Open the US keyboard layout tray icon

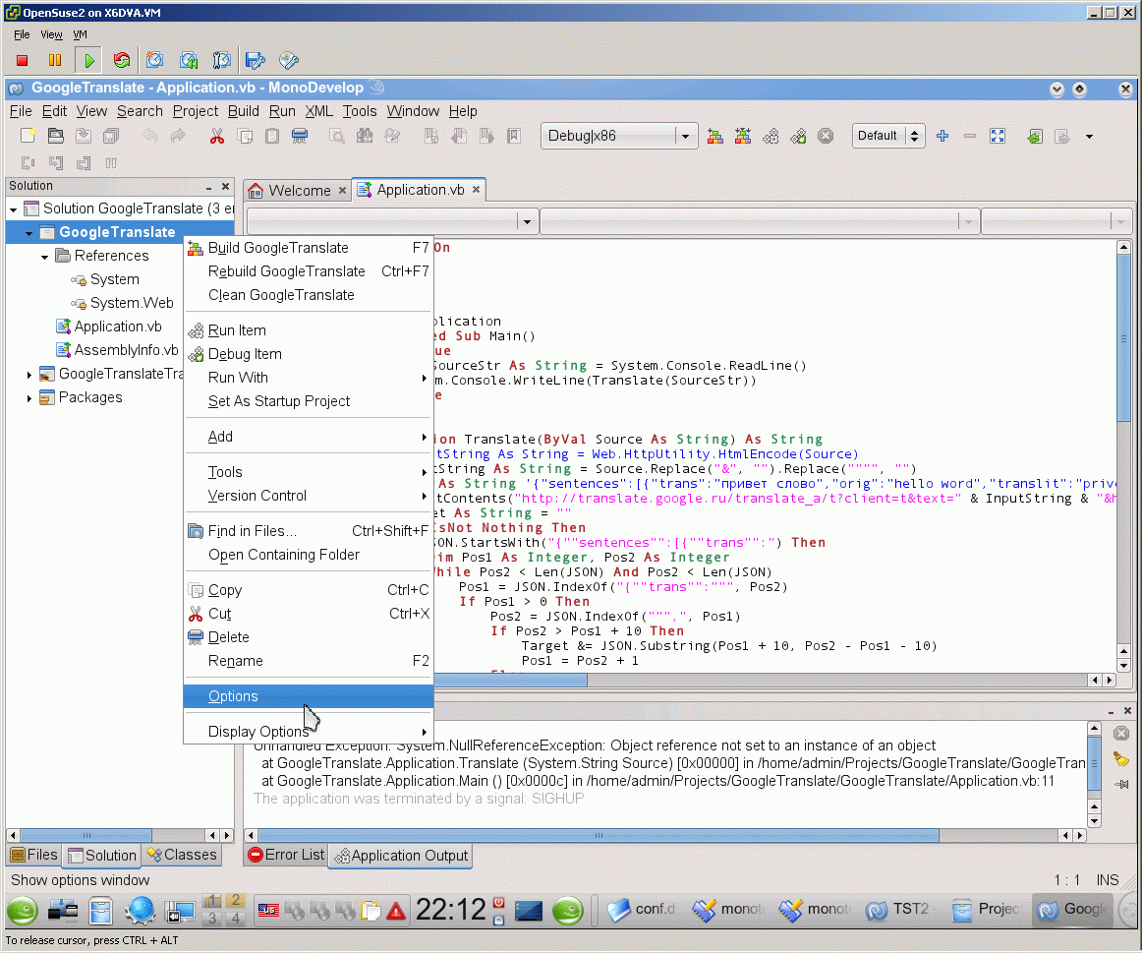click(x=268, y=910)
